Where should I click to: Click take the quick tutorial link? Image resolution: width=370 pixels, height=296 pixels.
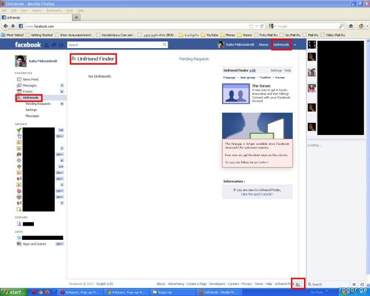pyautogui.click(x=257, y=194)
